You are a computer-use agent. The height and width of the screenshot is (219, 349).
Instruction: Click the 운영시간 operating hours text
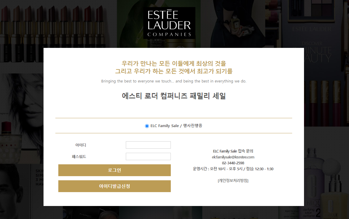[x=233, y=169]
